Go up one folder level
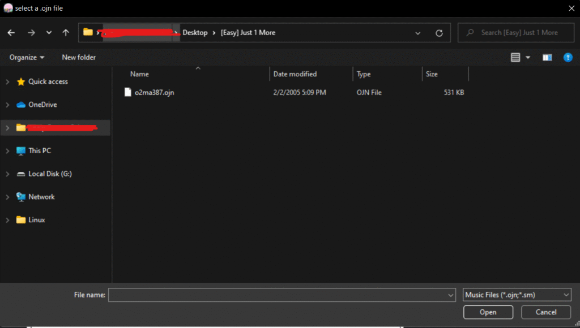580x328 pixels. point(66,33)
